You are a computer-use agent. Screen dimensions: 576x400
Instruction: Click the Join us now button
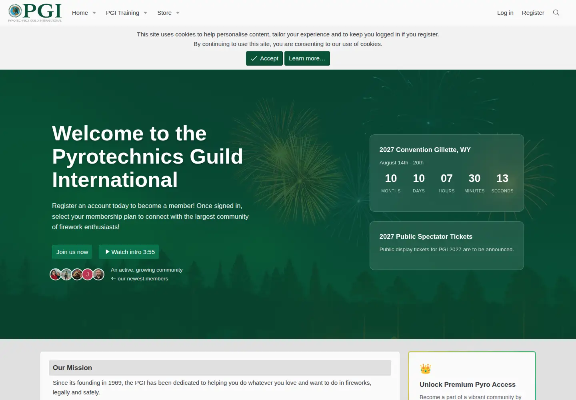pyautogui.click(x=72, y=252)
